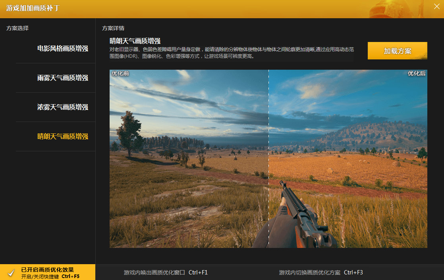Click the dashed comparison divider in preview
444x280 pixels.
(268, 158)
